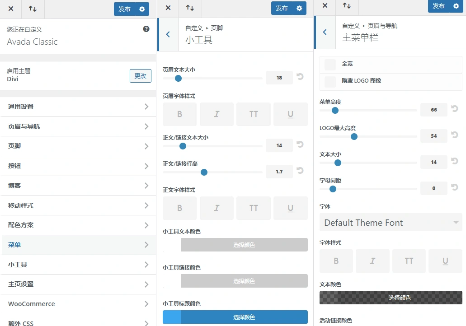The image size is (466, 326).
Task: Click the 页眉文本大小 value field
Action: (x=279, y=78)
